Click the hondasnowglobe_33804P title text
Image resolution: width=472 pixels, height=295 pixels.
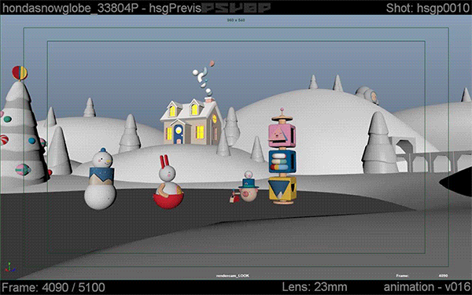[70, 8]
